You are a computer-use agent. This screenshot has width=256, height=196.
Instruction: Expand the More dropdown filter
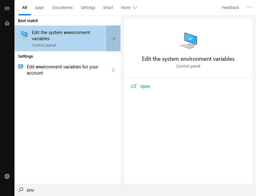129,8
